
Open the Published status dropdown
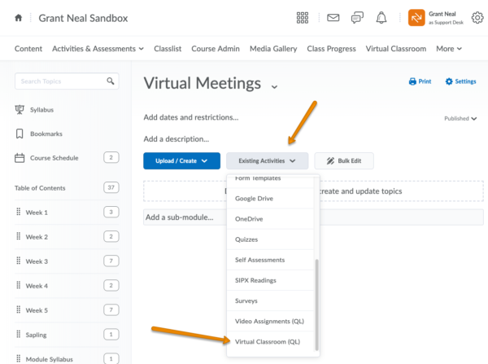460,118
